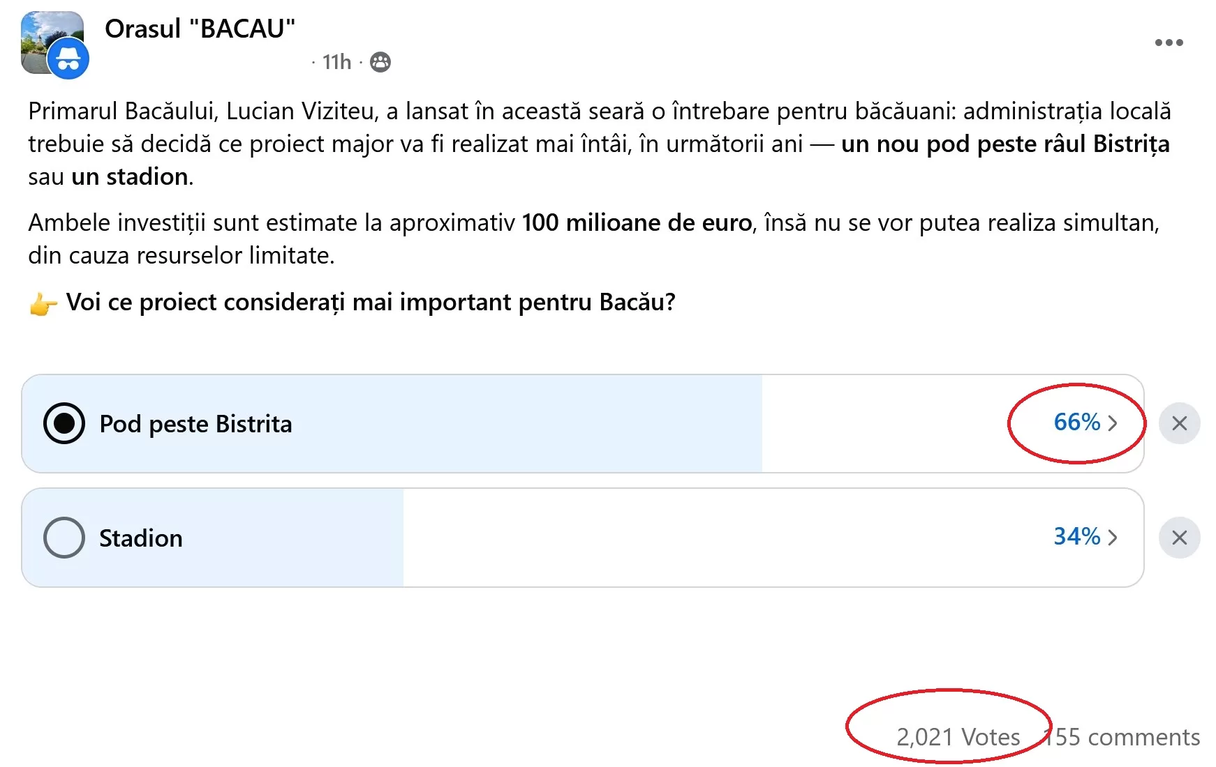
Task: Remove the Stadion poll option
Action: 1179,538
